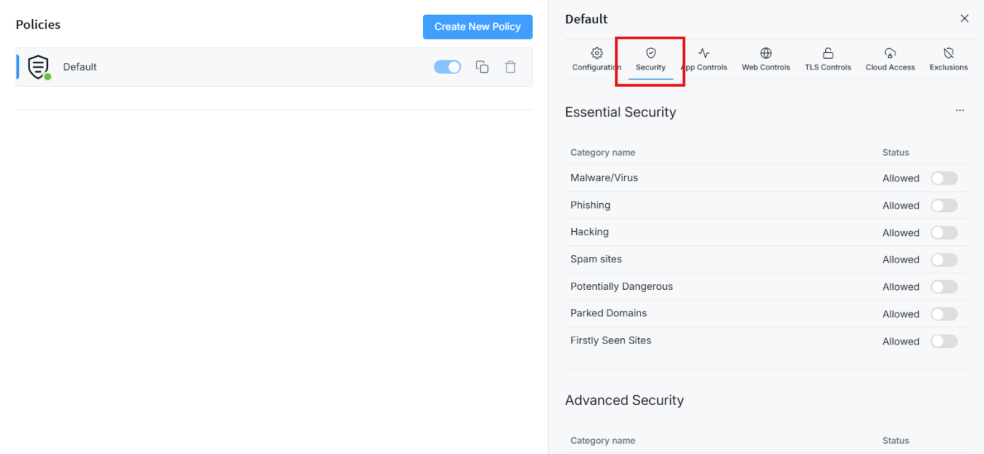The image size is (984, 454).
Task: Click the Firstly Seen Sites category name
Action: point(611,340)
